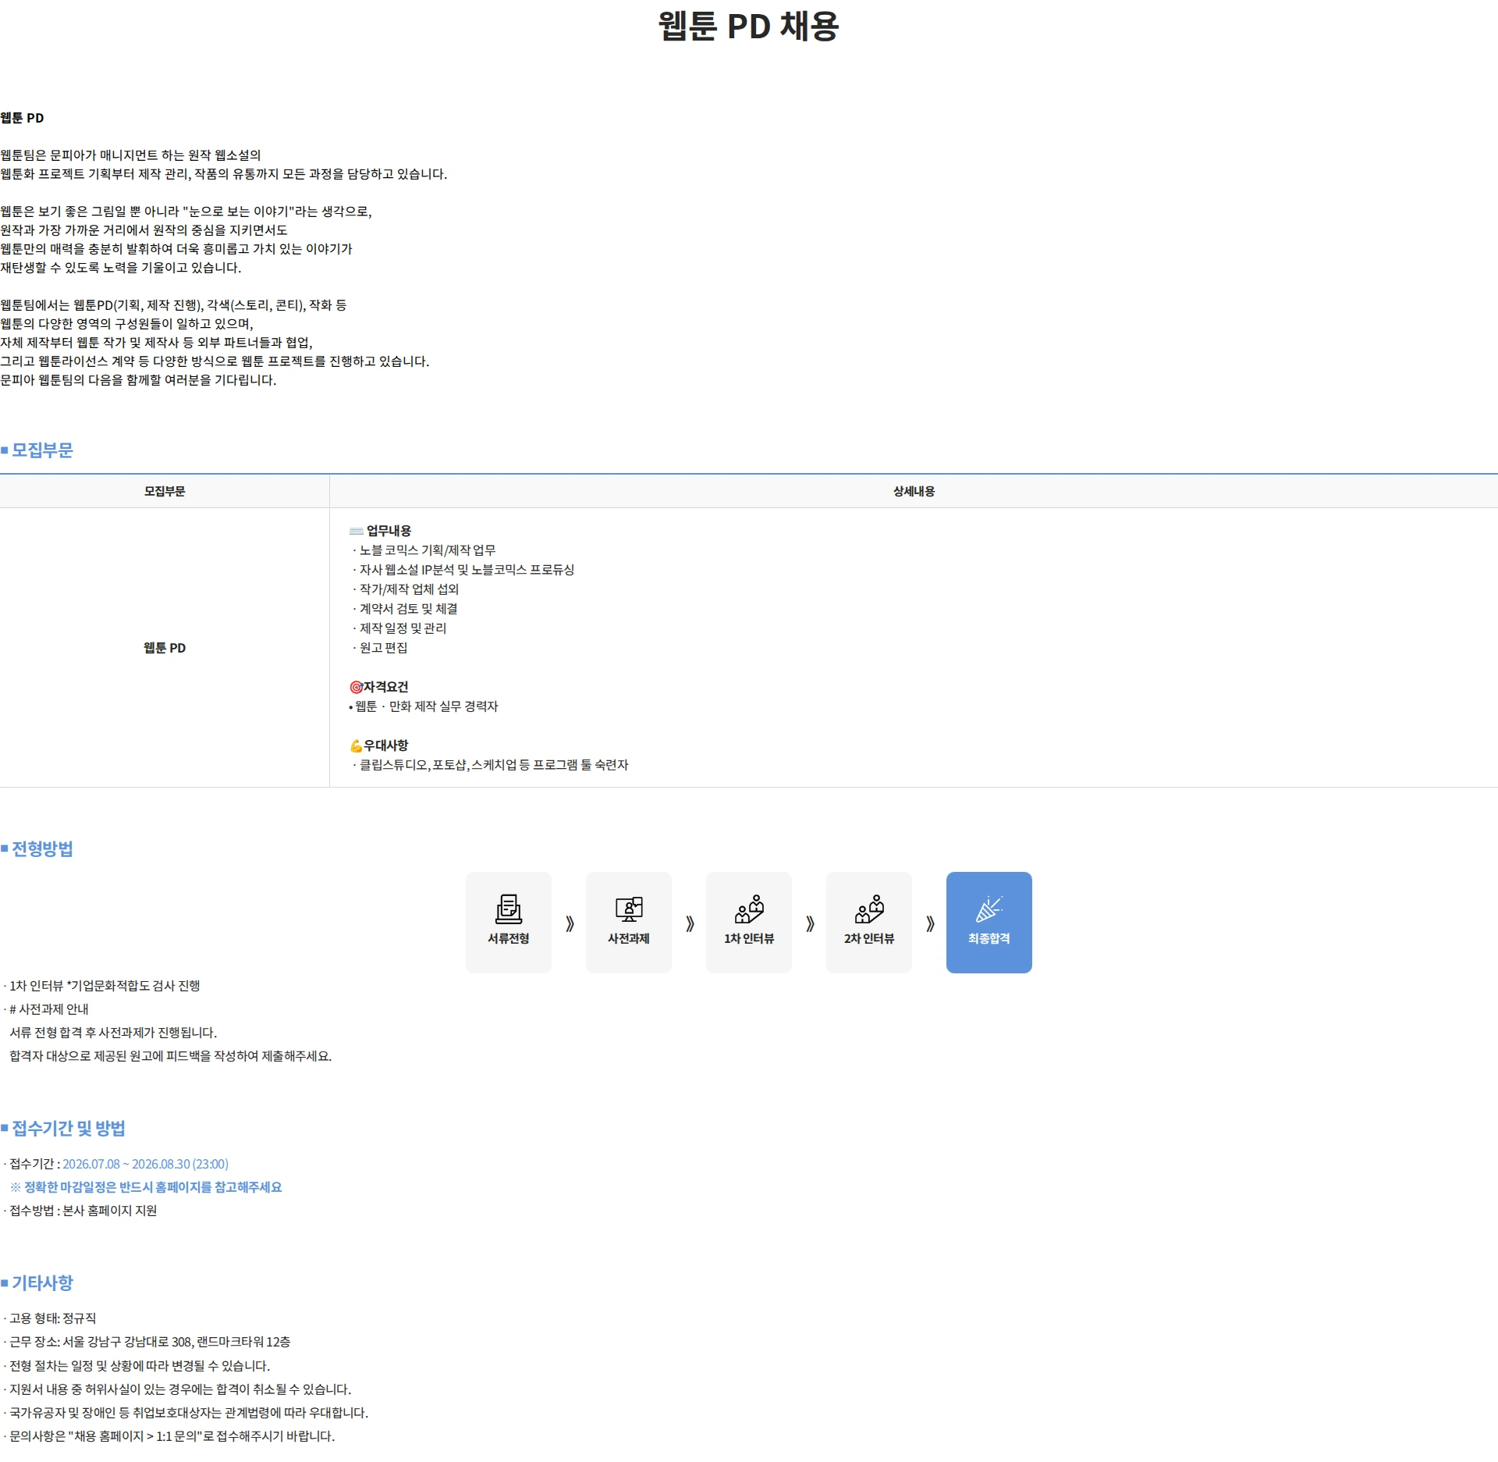This screenshot has width=1498, height=1462.
Task: Click the target emoji beside 자격요건
Action: point(357,687)
